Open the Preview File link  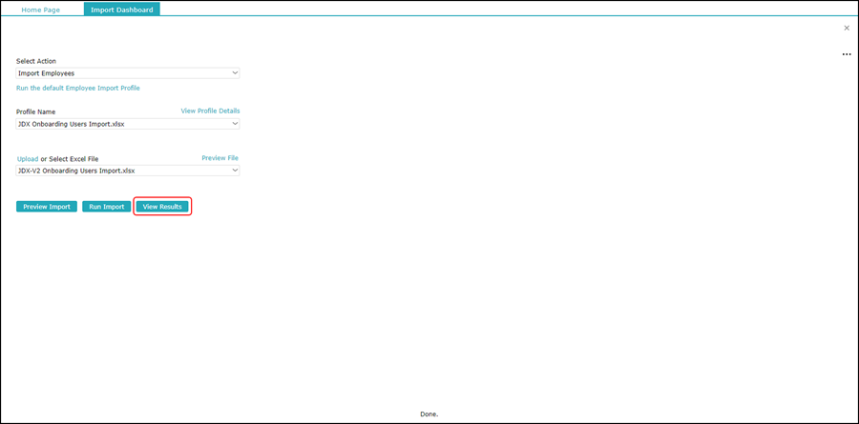pos(220,158)
